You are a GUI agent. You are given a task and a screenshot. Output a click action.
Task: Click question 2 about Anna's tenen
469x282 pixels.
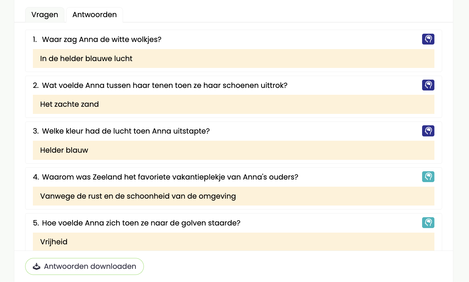(x=164, y=85)
